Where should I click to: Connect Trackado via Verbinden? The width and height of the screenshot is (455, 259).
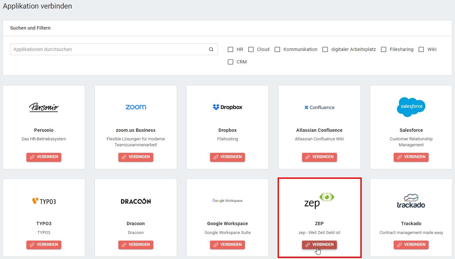point(411,245)
